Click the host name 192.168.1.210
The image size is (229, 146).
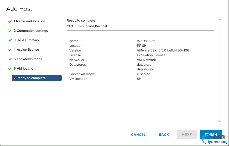147,41
